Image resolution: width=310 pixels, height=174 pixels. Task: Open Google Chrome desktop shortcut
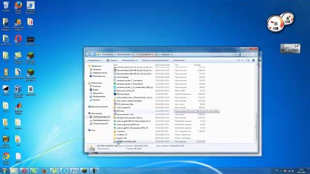pyautogui.click(x=6, y=159)
